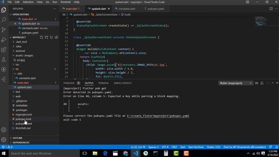Open the Terminal menu

coord(65,2)
